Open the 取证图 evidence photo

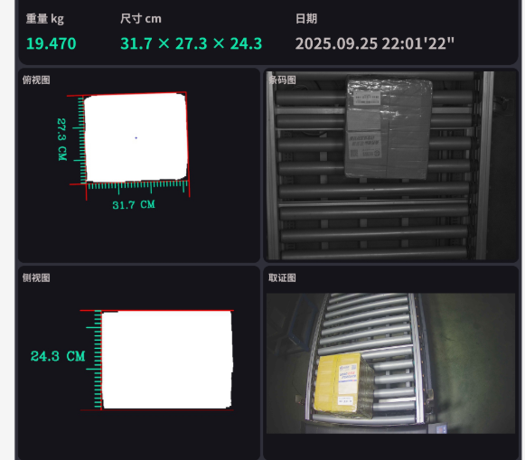390,363
